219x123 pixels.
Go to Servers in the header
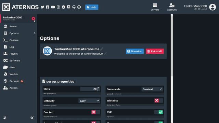click(x=155, y=7)
